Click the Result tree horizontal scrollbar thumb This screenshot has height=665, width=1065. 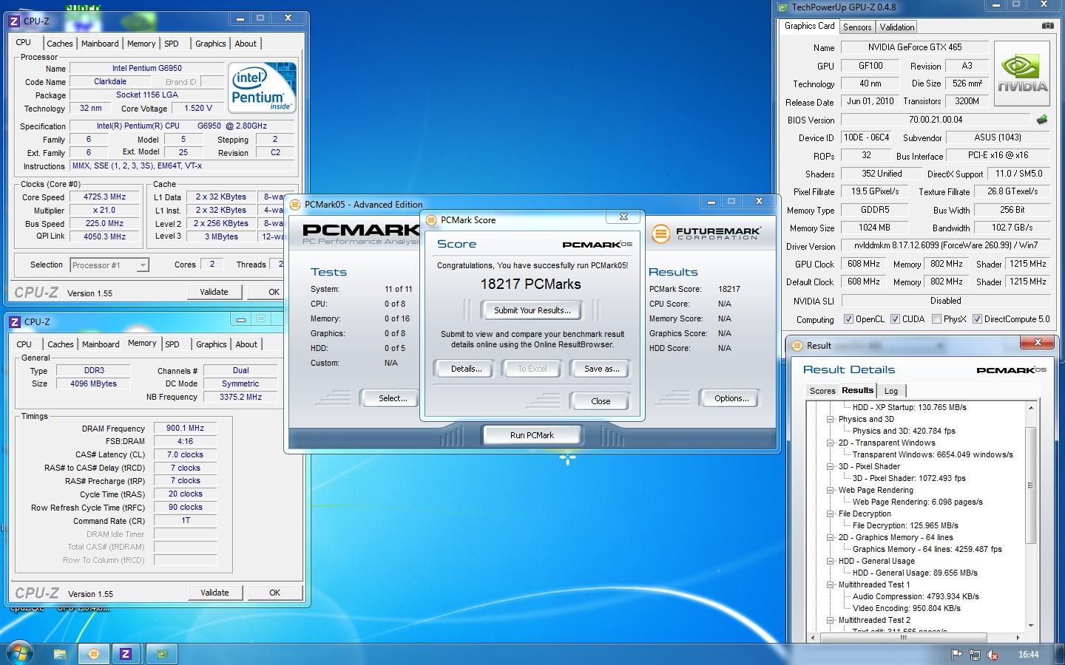(902, 637)
